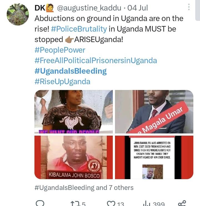Open the DK profile avatar picture
This screenshot has height=206, width=200.
pyautogui.click(x=18, y=14)
